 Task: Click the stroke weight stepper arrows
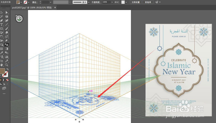tap(40, 2)
